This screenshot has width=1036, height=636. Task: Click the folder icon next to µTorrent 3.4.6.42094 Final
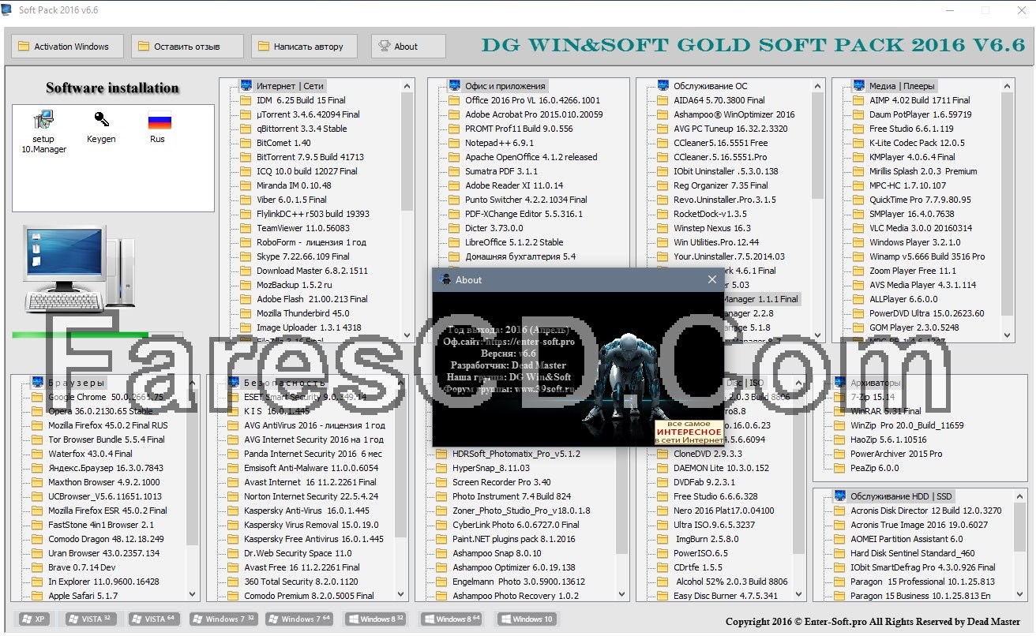point(246,114)
